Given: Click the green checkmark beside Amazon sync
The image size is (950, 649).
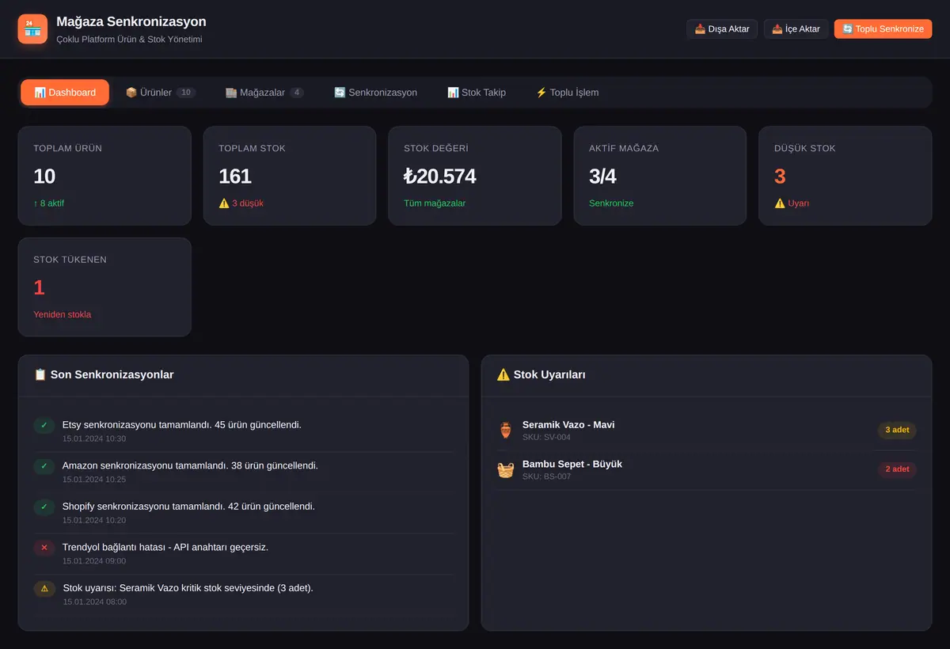Looking at the screenshot, I should [44, 466].
